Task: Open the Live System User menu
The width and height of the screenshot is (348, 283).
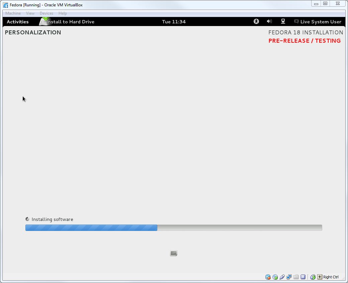Action: click(x=321, y=22)
